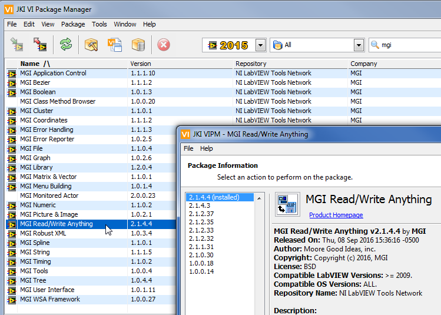Click the red cancel X toolbar icon
Viewport: 441px width, 315px height.
(x=164, y=44)
